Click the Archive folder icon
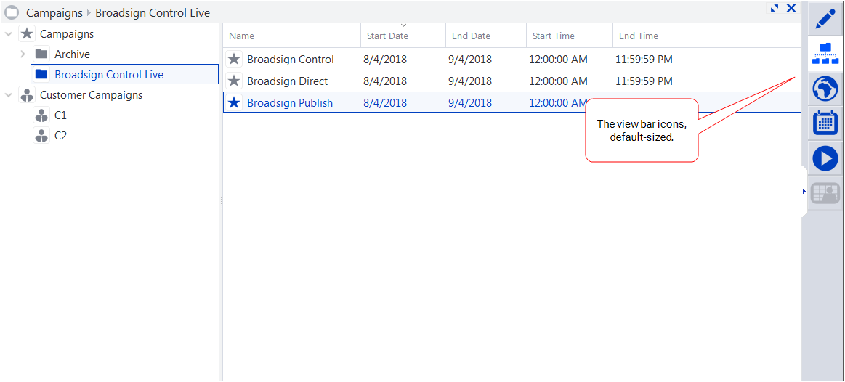This screenshot has width=845, height=382. pyautogui.click(x=41, y=54)
